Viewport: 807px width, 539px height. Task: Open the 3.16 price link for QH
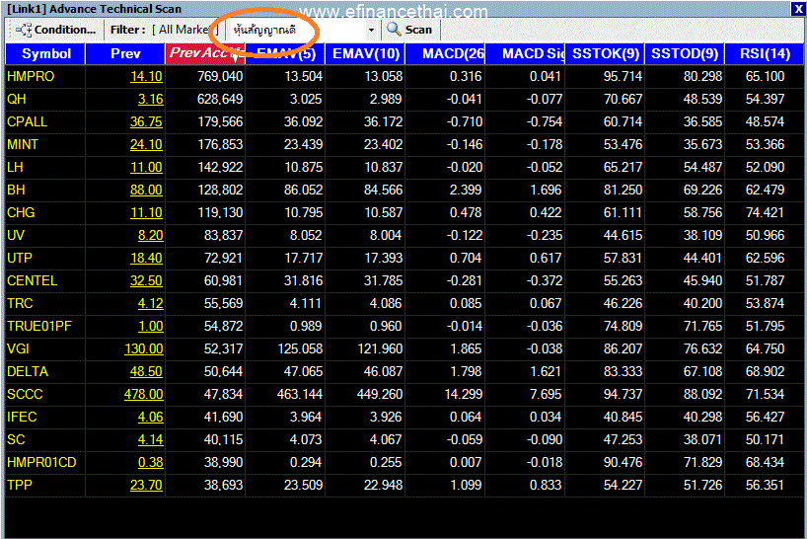coord(150,99)
